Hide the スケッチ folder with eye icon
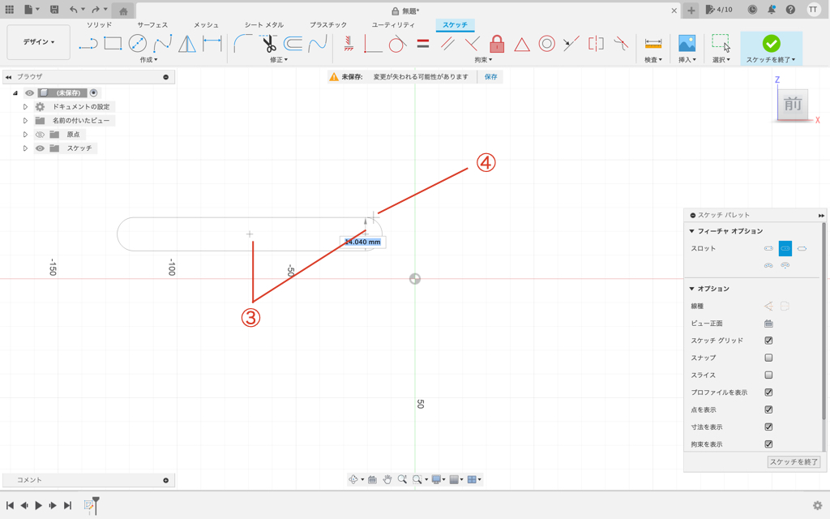 (x=40, y=148)
